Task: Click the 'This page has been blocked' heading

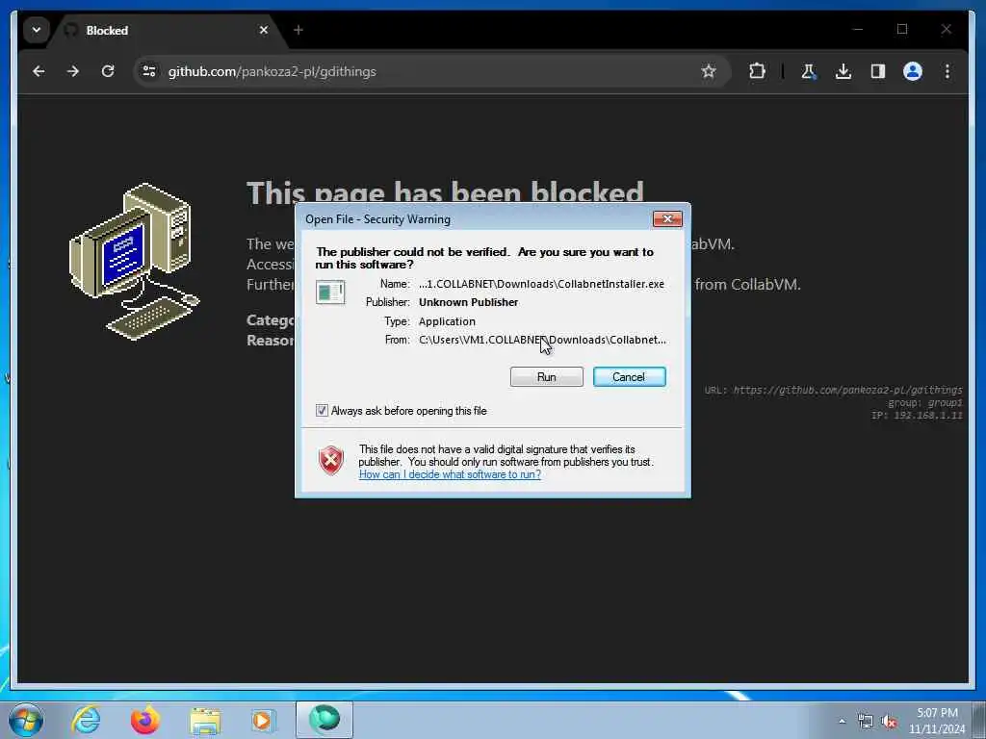Action: pyautogui.click(x=445, y=192)
